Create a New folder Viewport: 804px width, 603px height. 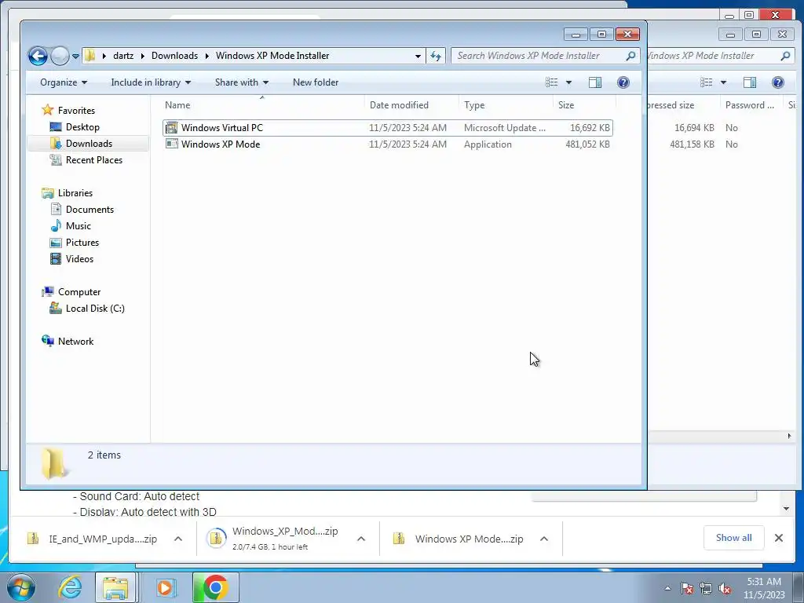point(316,82)
